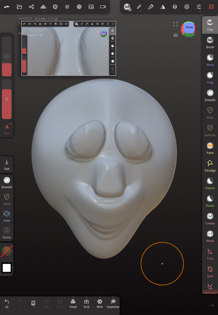218x315 pixels.
Task: Activate the Paint tool
Action: (210, 148)
